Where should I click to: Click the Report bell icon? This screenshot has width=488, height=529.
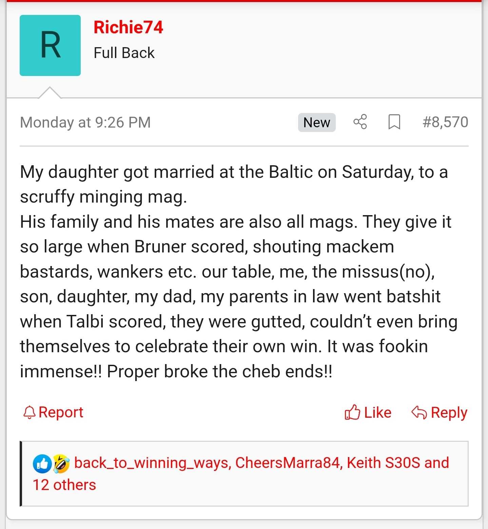tap(29, 413)
